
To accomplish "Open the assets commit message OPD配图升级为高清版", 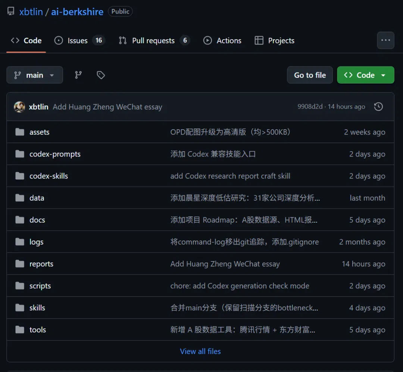I will pos(230,132).
